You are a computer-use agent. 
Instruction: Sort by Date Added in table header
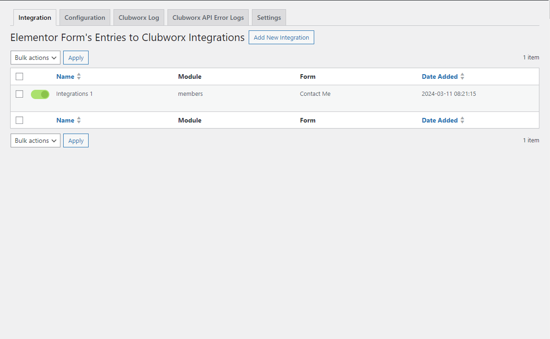440,76
